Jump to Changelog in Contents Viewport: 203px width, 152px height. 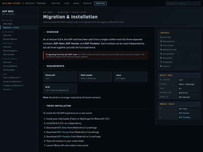coord(167,62)
